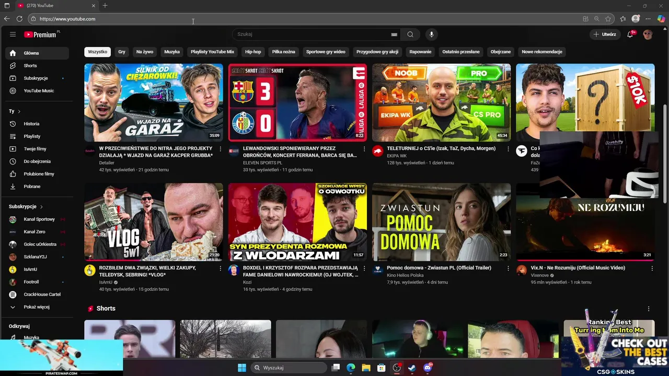Open Shorts from the sidebar
The image size is (669, 376).
(x=37, y=66)
